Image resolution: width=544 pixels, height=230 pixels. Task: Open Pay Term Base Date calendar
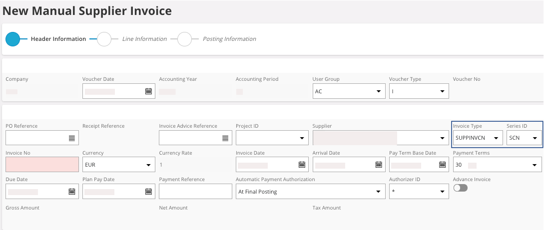(x=442, y=165)
